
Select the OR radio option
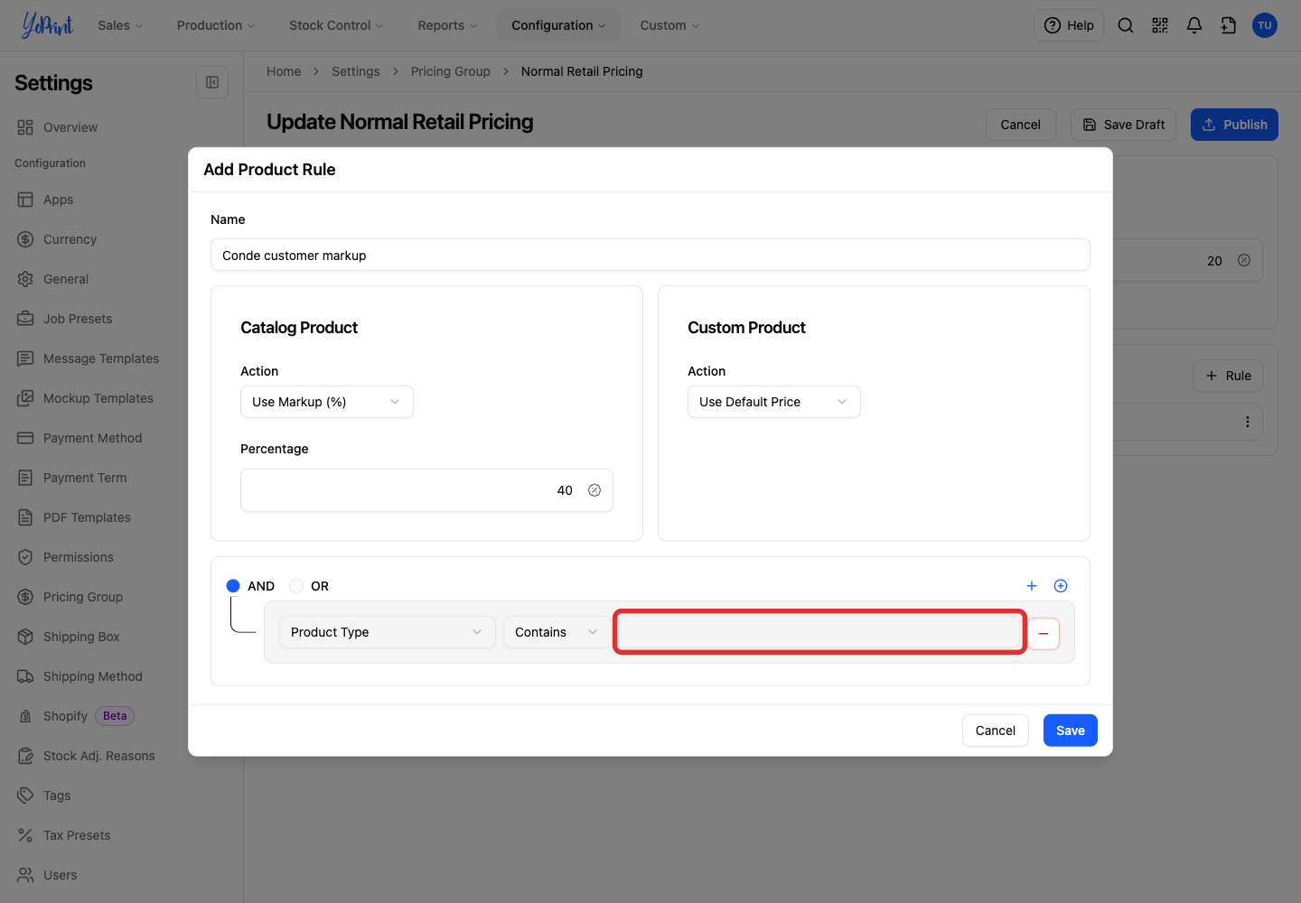coord(296,586)
